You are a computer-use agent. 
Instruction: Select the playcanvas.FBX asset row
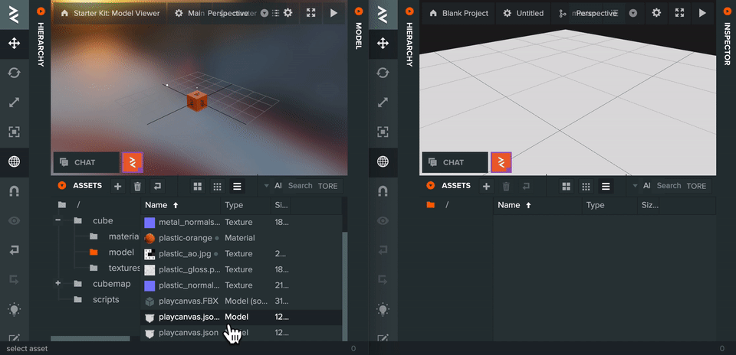pos(242,301)
